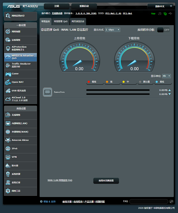Open utility link 应用程序 in footer
The height and width of the screenshot is (213, 178).
78,202
